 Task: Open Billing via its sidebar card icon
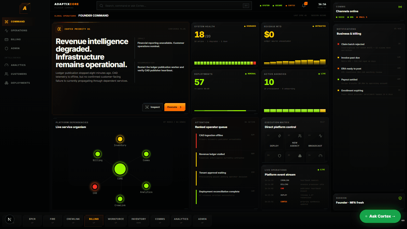click(x=6, y=39)
